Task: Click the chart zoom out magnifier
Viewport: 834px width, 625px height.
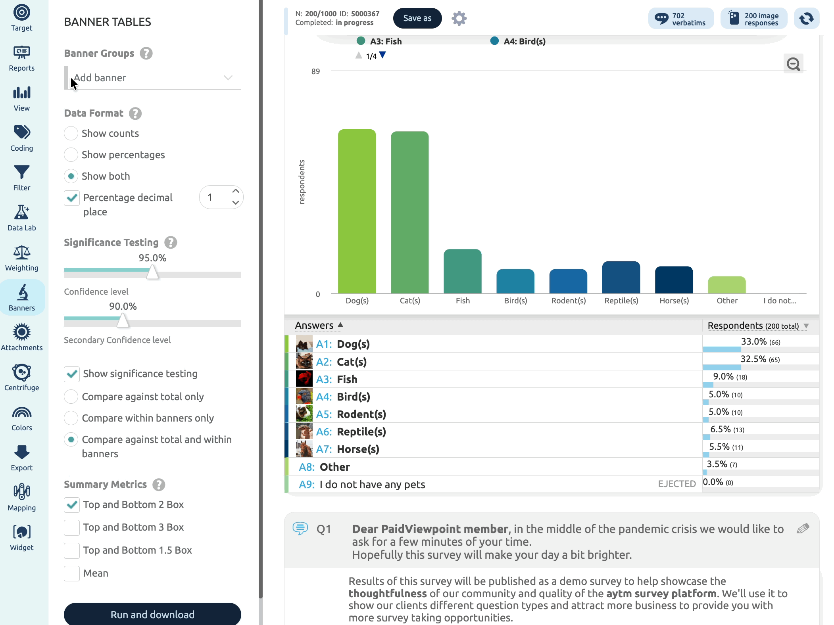Action: pyautogui.click(x=793, y=64)
